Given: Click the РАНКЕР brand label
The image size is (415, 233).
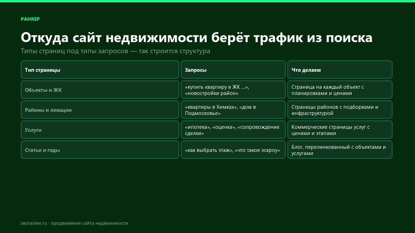Looking at the screenshot, I should 30,19.
